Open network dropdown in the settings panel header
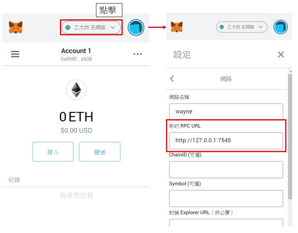 tap(242, 27)
